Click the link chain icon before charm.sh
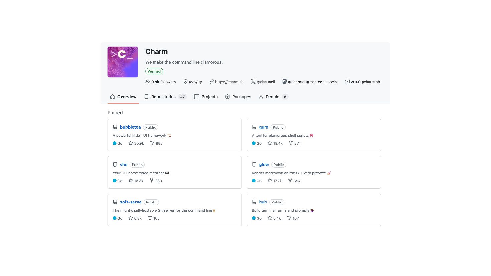This screenshot has height=276, width=491. click(x=211, y=82)
